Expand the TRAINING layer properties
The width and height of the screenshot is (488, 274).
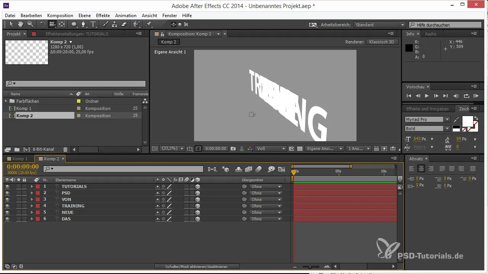pyautogui.click(x=32, y=206)
